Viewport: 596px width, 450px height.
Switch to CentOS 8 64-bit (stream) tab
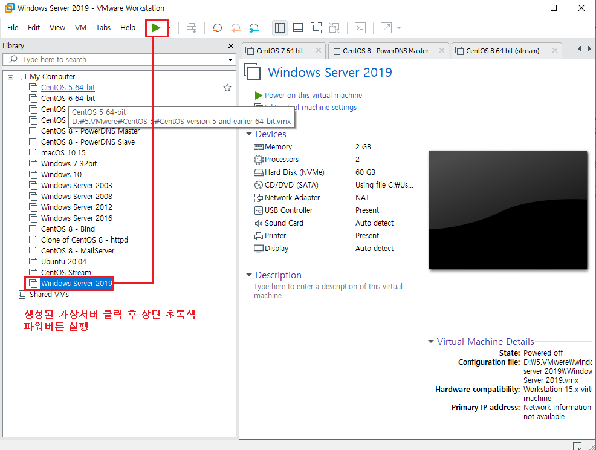tap(502, 51)
